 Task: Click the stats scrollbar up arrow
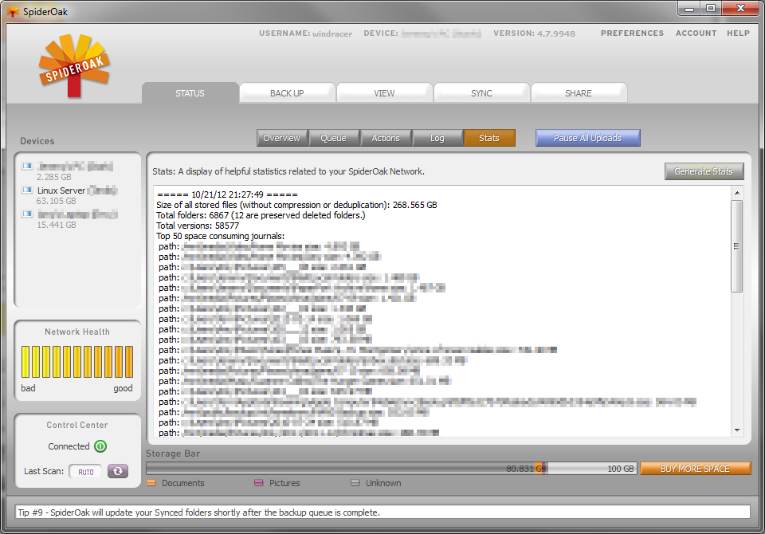click(x=737, y=193)
